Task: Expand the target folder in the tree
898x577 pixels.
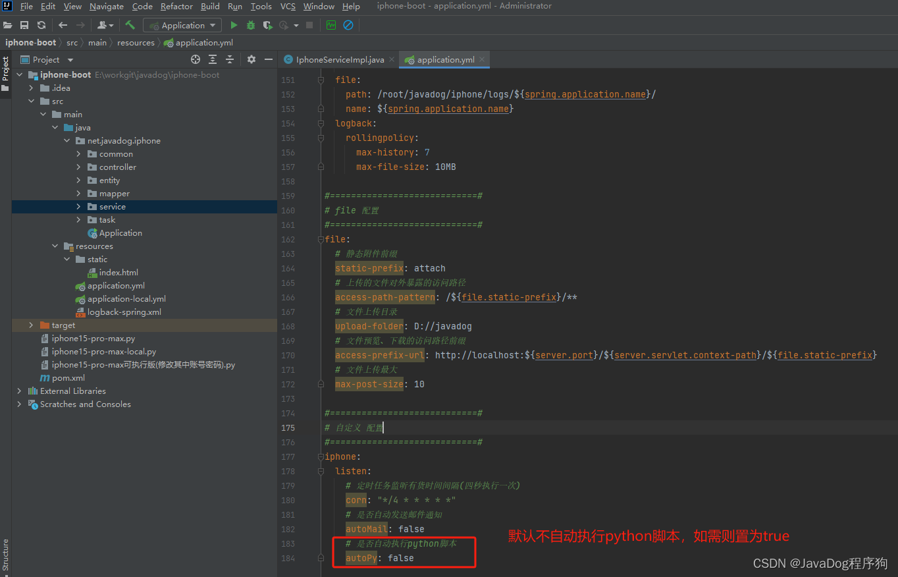Action: pyautogui.click(x=31, y=325)
